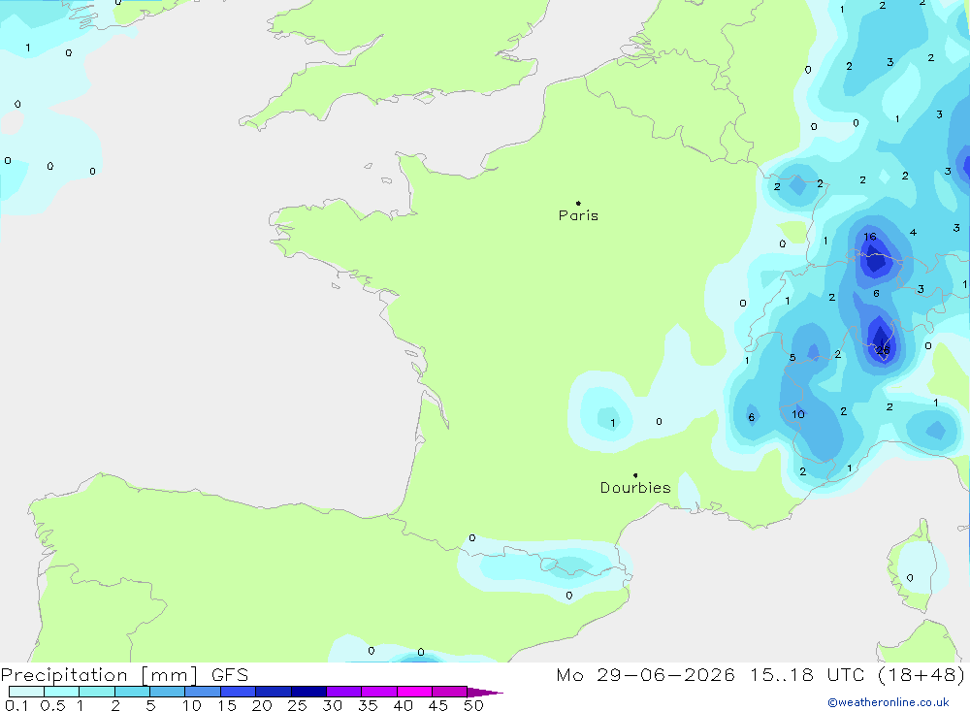Screen dimensions: 970x711
Task: Click legend tick label "35"
Action: pos(368,705)
